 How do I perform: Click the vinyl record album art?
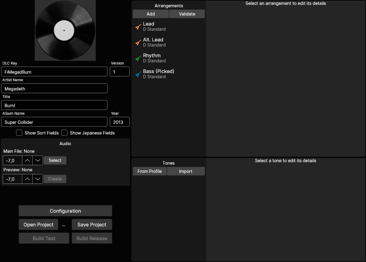(x=65, y=30)
